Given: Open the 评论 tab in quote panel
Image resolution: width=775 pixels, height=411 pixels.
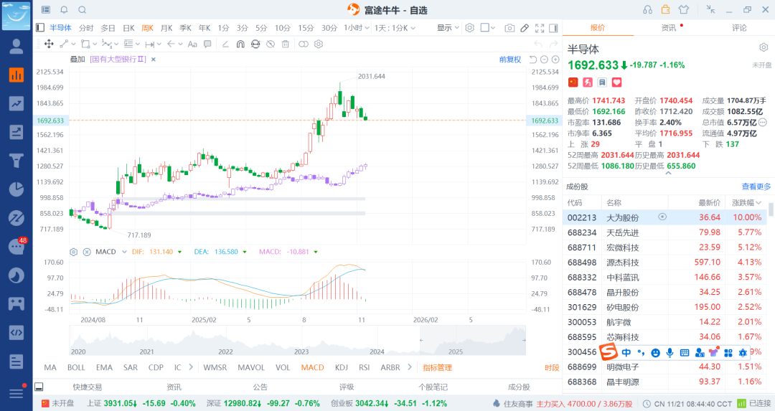Looking at the screenshot, I should click(x=739, y=28).
